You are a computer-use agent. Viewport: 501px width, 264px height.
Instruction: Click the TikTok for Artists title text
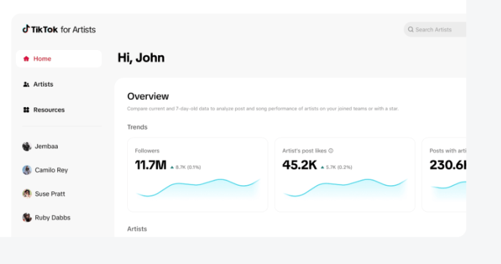(x=63, y=29)
